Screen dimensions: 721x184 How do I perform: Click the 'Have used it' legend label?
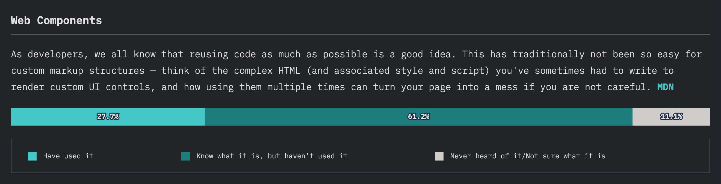68,156
